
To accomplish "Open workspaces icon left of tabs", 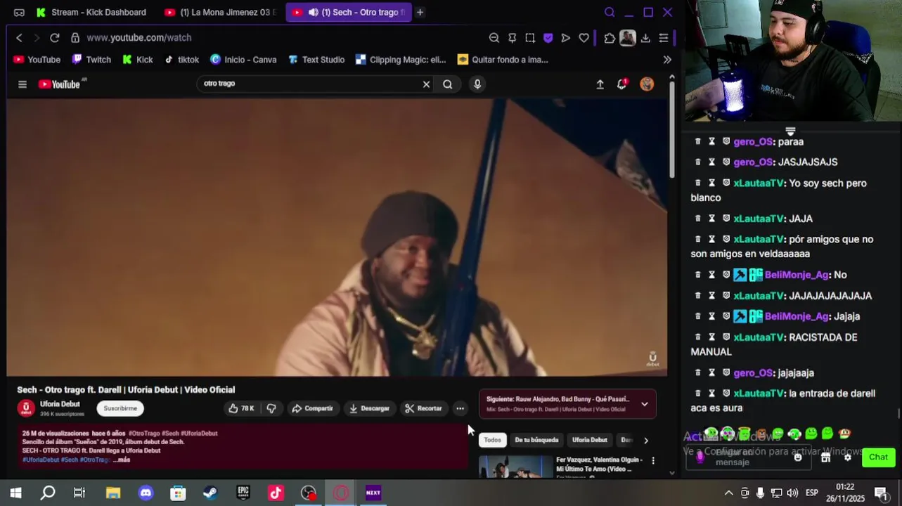I will (19, 12).
